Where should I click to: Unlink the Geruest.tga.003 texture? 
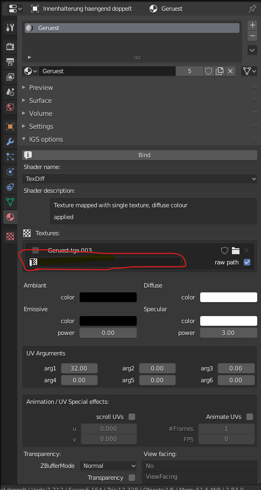(246, 250)
